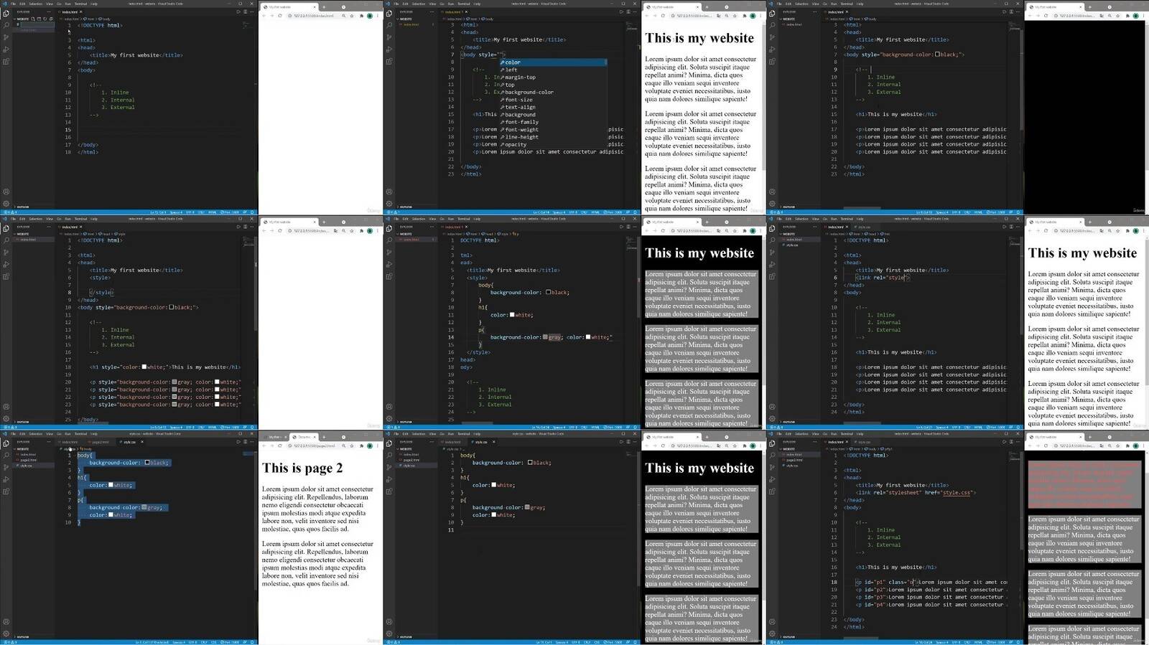Click address-bar zoom magnifier in the inline p-styles frame
The image size is (1149, 645).
343,230
